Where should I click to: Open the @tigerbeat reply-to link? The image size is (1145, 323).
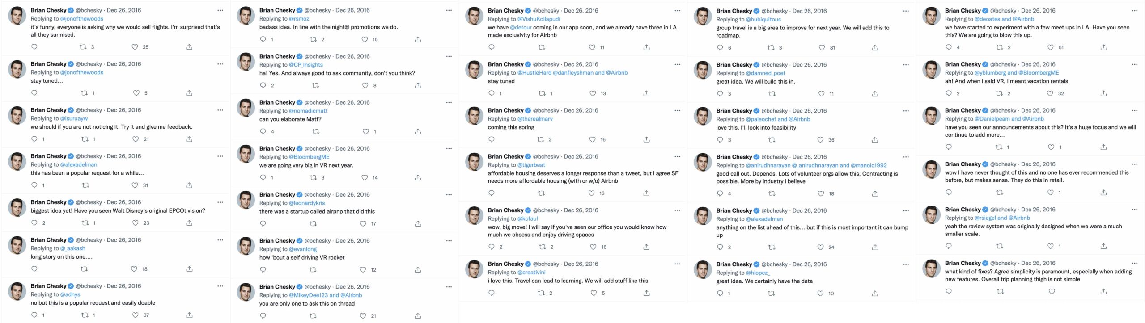click(531, 165)
